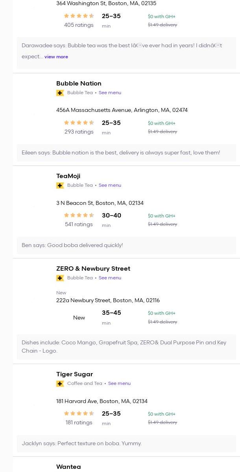
Task: Click the 541 ratings count for TeaMoji
Action: 79,225
